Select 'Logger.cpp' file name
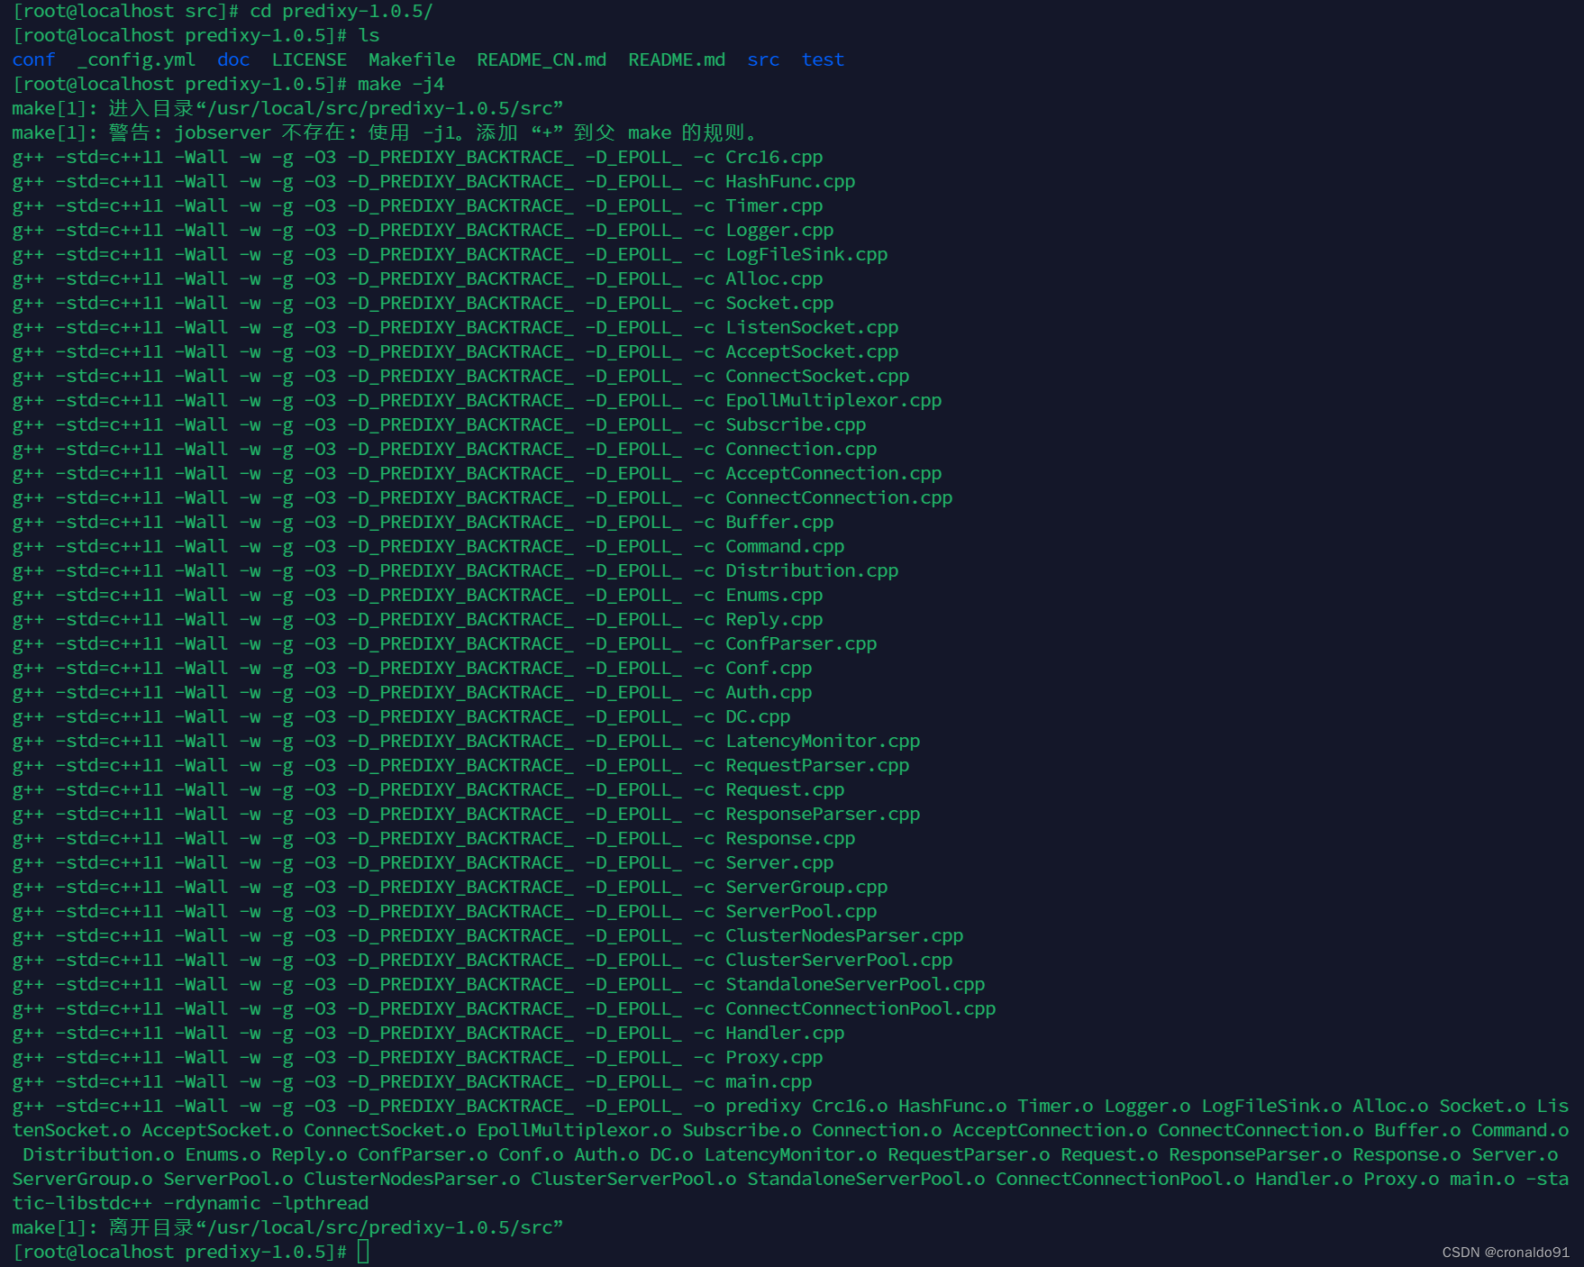The image size is (1584, 1267). click(x=780, y=230)
